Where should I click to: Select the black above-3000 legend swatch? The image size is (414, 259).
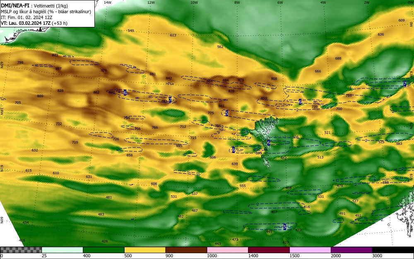[x=393, y=250]
